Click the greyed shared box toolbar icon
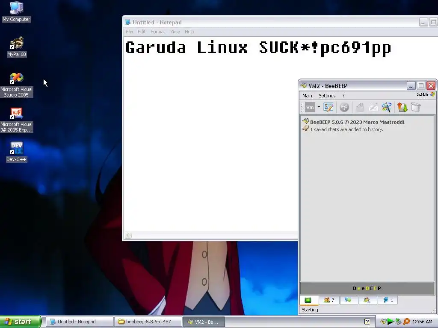This screenshot has height=328, width=438. click(x=360, y=107)
